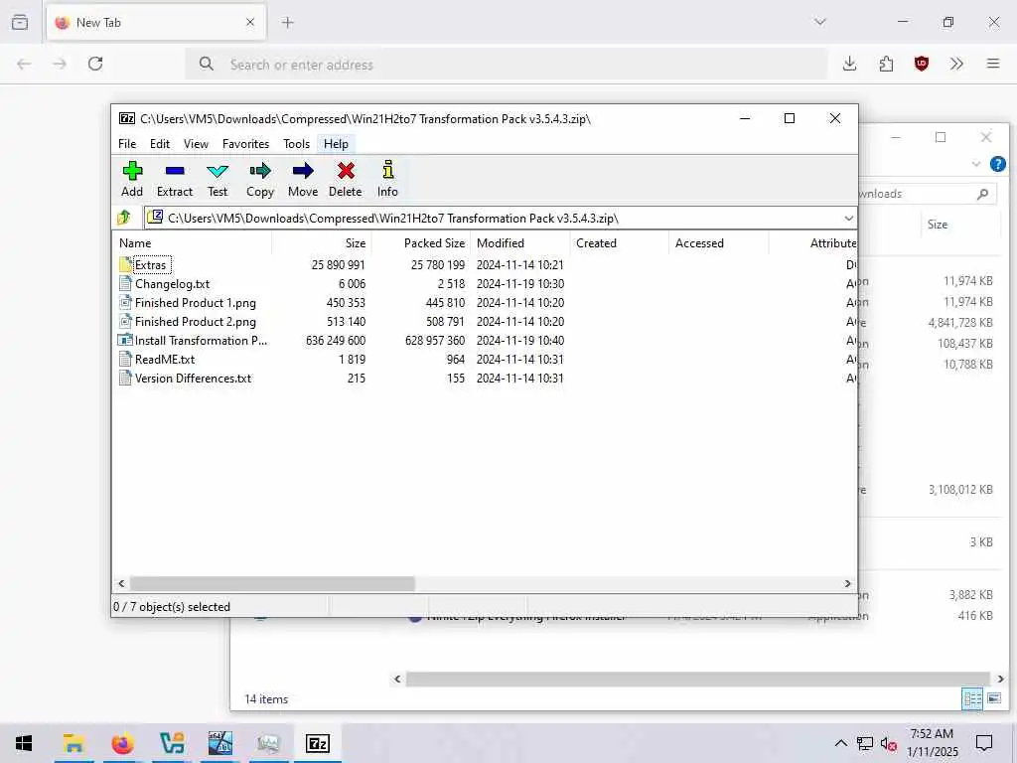Go up one folder level in 7-Zip
Viewport: 1017px width, 763px height.
click(x=124, y=218)
